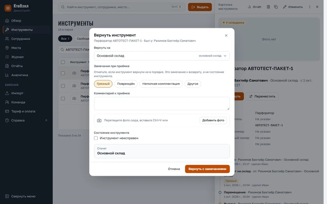Viewport: 327px width, 204px height.
Task: Click the camera thumbnail in third tool row
Action: coord(74,98)
